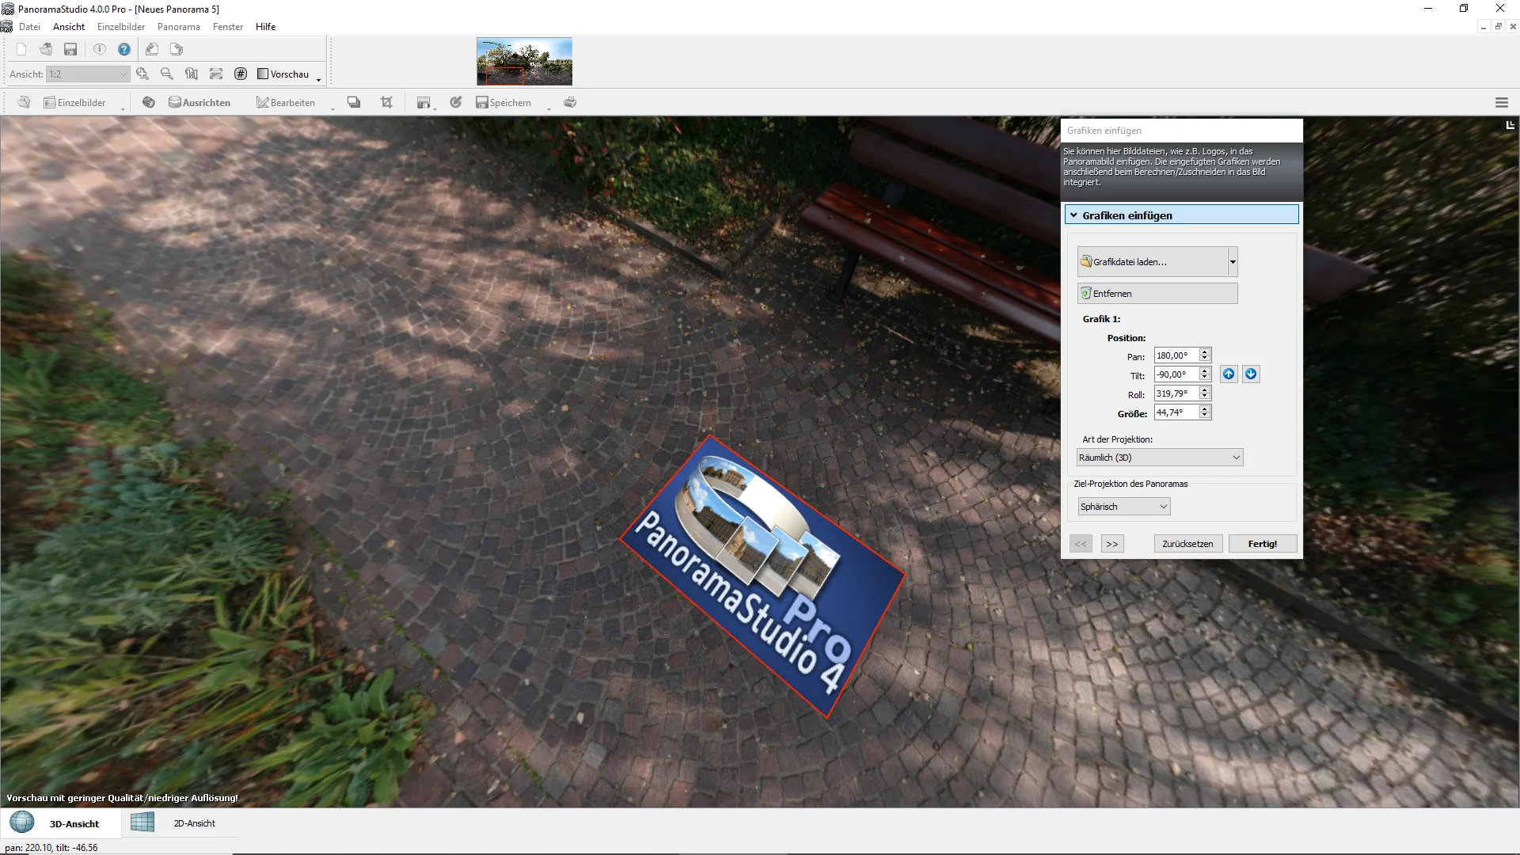Switch to the 2D-Ansicht tab
This screenshot has width=1520, height=855.
click(180, 823)
